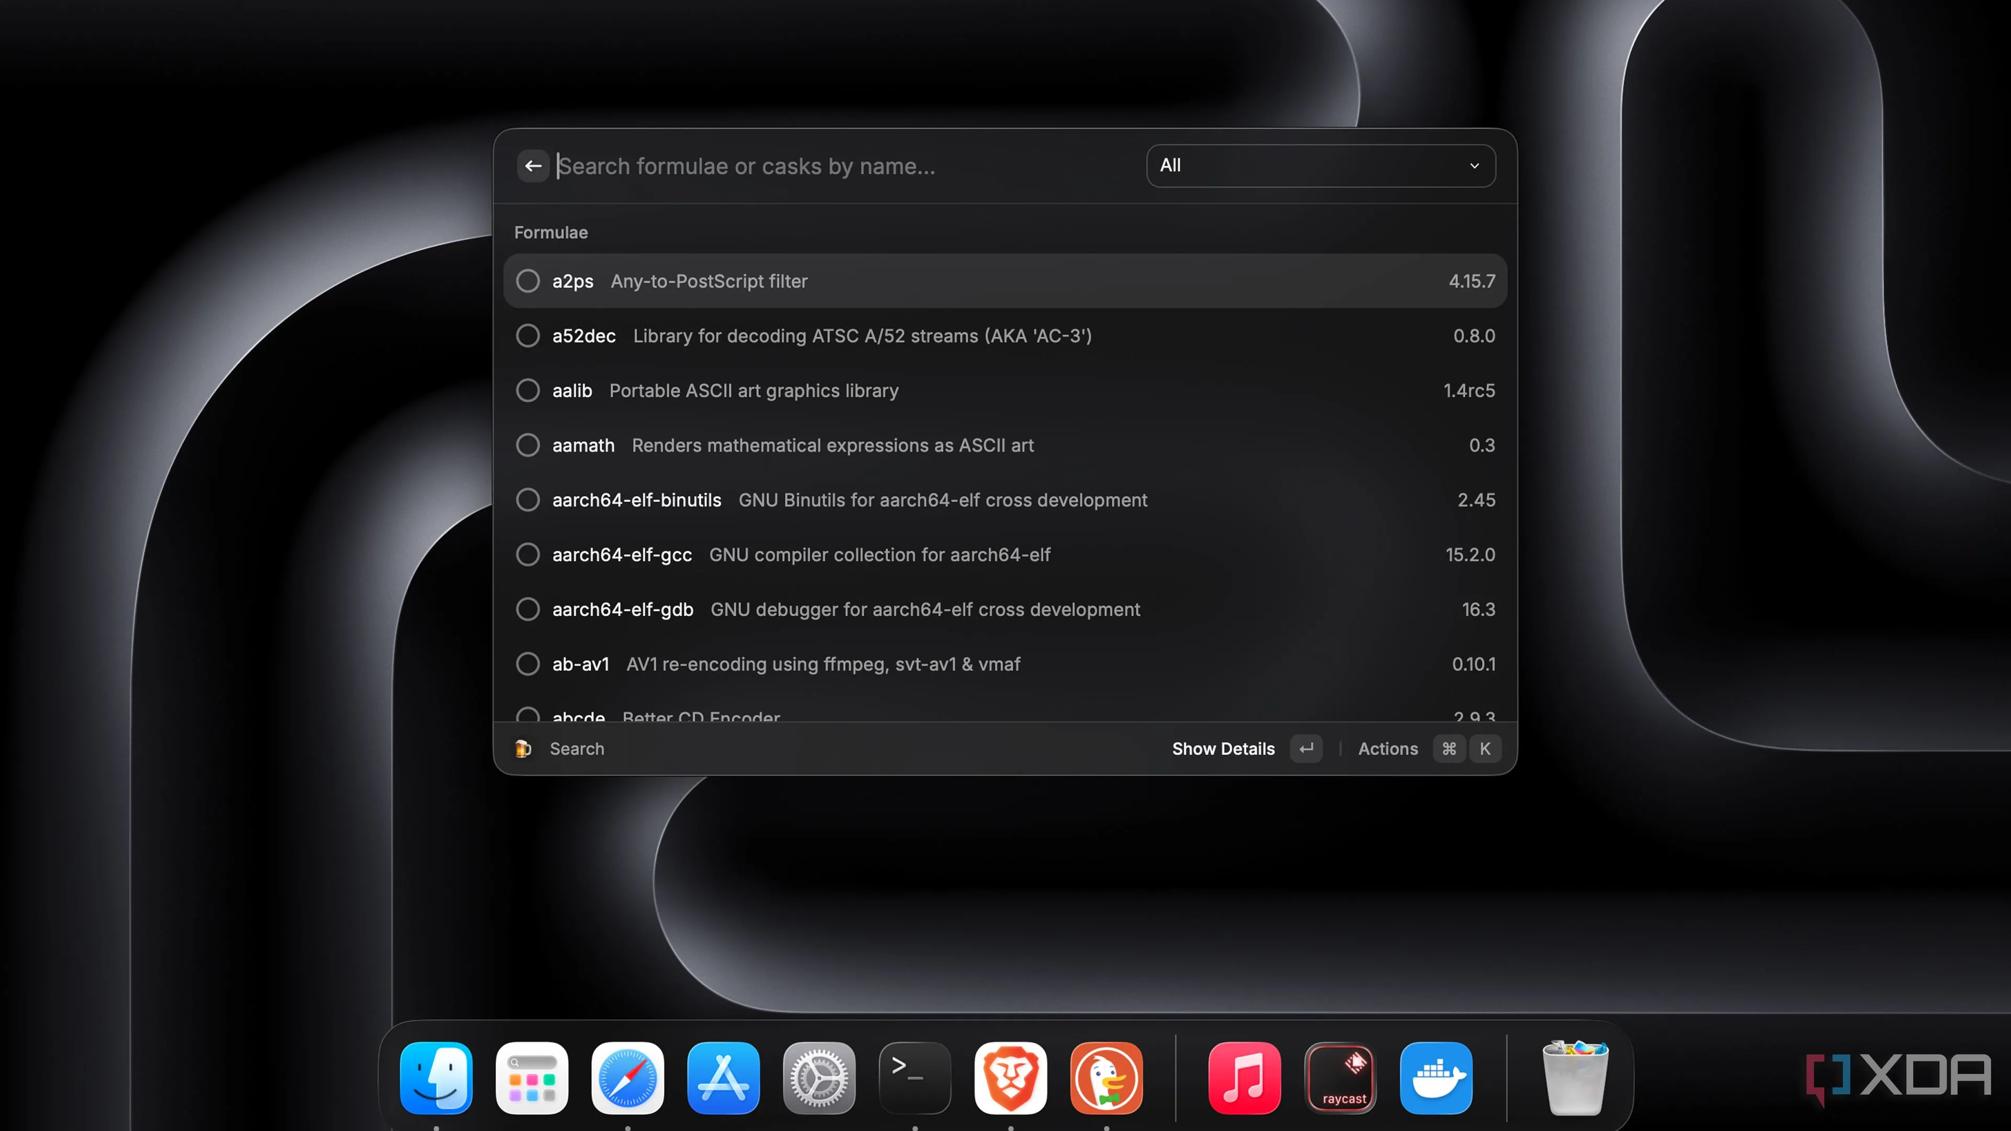
Task: Click the dropdown chevron beside All
Action: pyautogui.click(x=1474, y=165)
